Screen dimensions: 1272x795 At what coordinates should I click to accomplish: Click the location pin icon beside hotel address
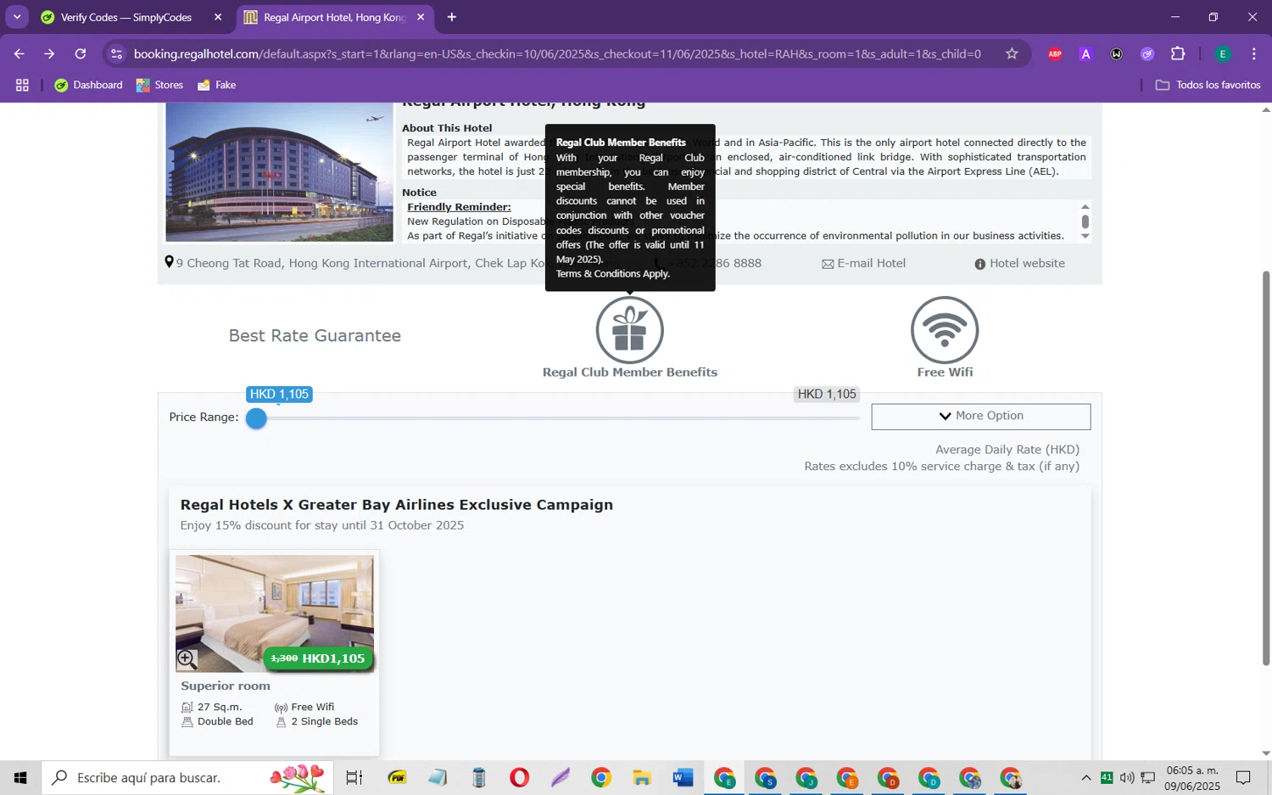[x=169, y=262]
